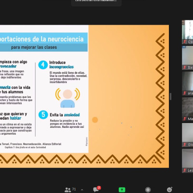Viewport: 193px width, 193px height.
Task: Click the 'está hablando' speaker banner
Action: point(96,2)
